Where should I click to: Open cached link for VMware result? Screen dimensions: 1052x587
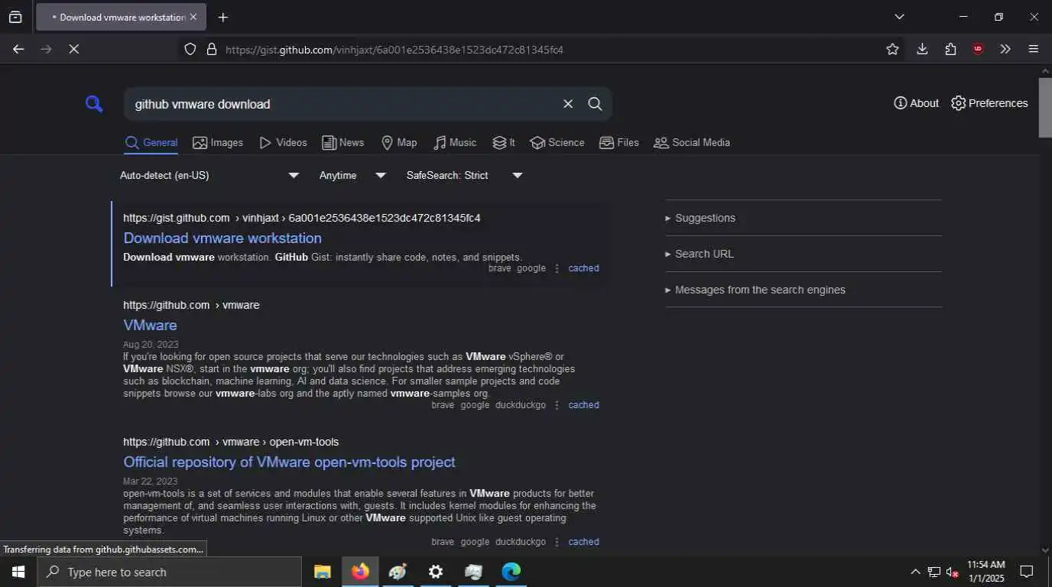coord(583,405)
